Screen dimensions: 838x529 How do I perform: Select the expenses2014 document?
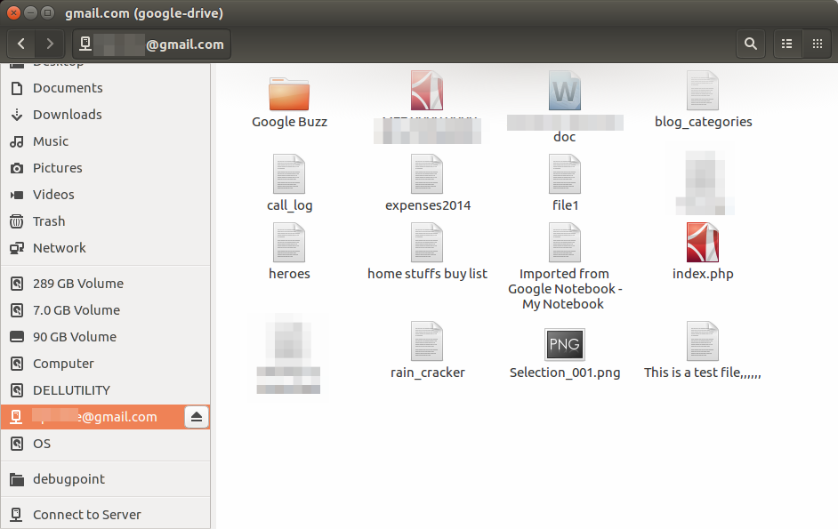click(427, 174)
